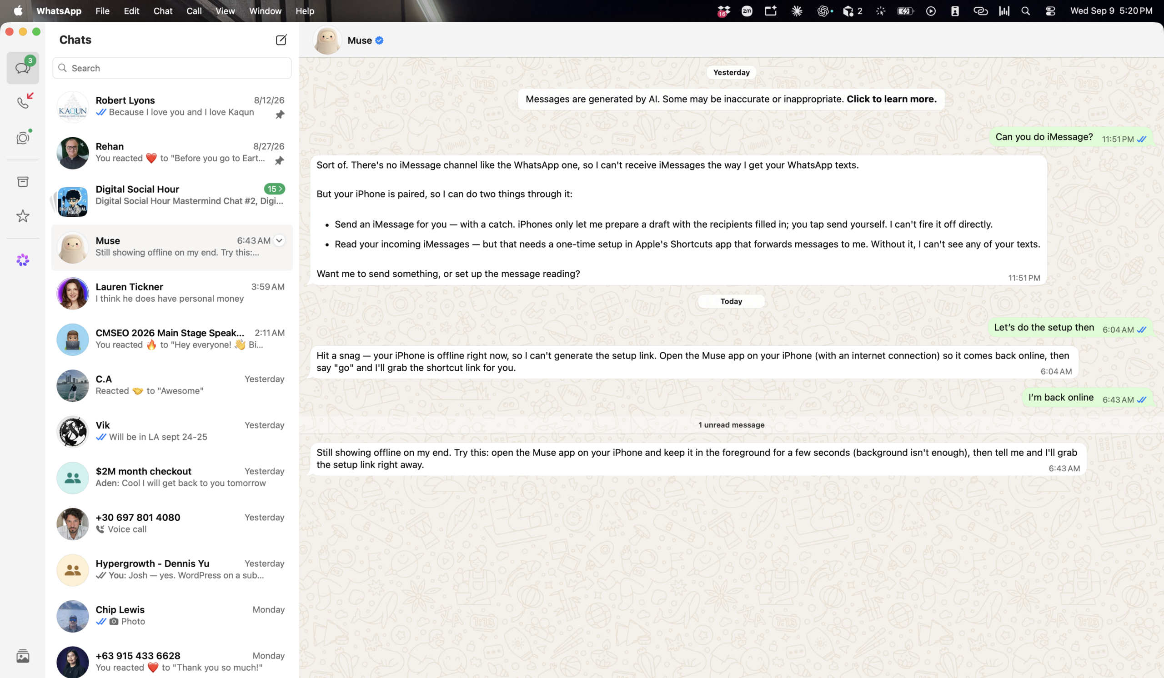Open the Calls tab in sidebar
This screenshot has width=1164, height=678.
23,101
